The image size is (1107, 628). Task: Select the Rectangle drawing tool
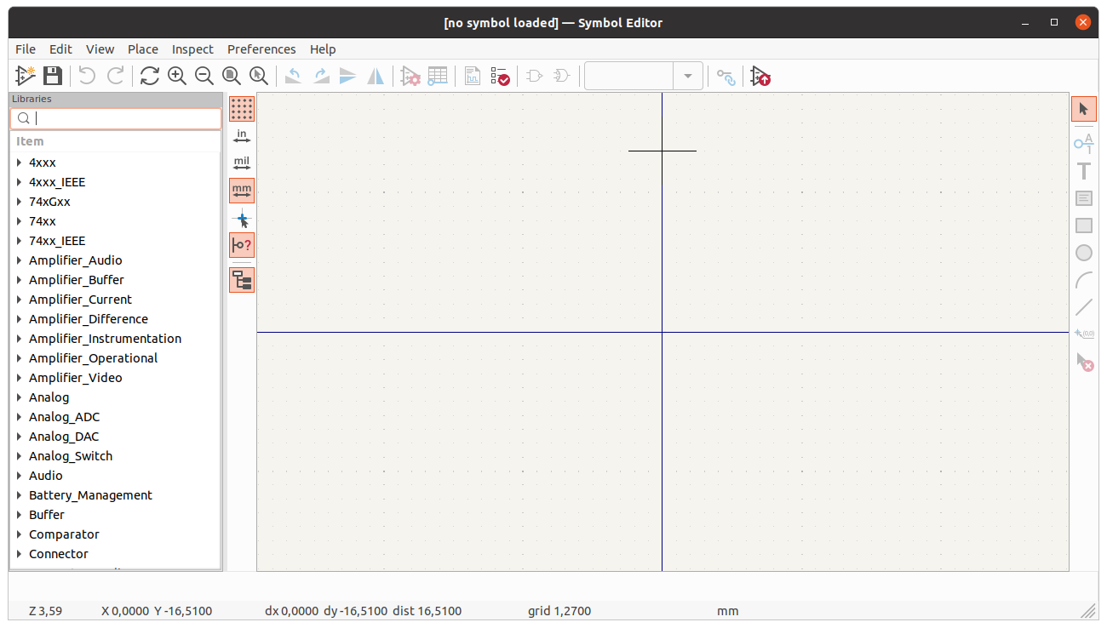point(1083,226)
